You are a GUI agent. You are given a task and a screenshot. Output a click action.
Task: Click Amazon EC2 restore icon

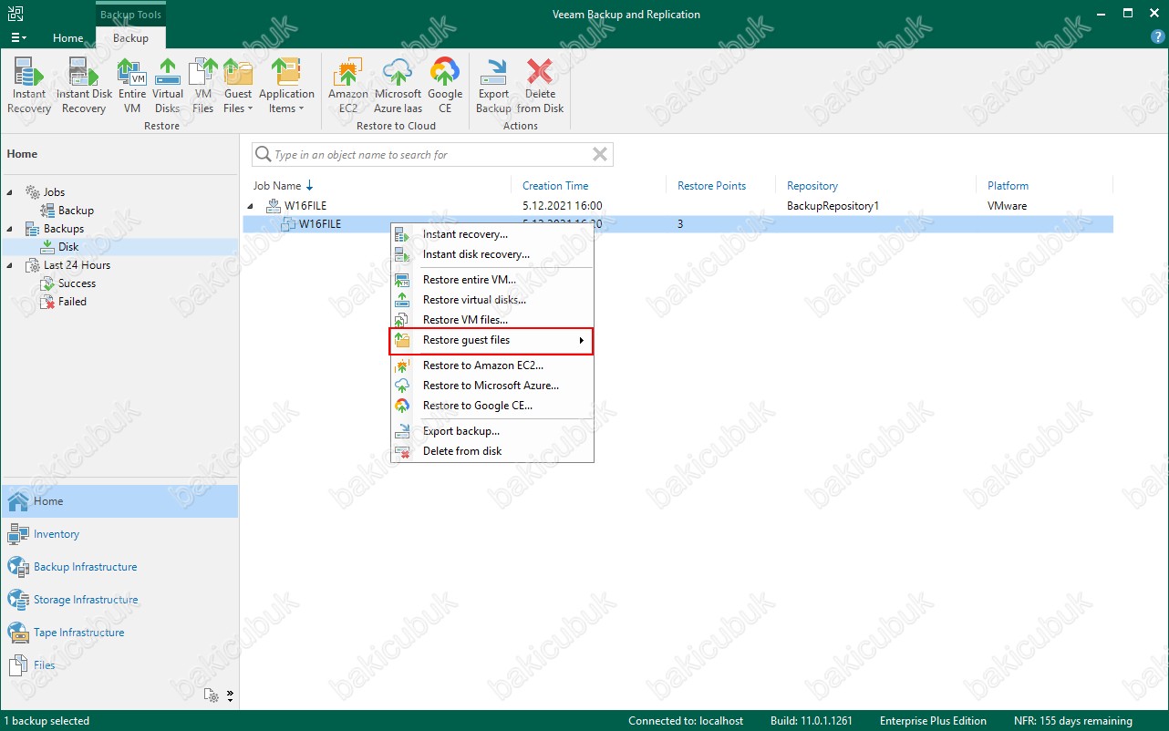(348, 87)
